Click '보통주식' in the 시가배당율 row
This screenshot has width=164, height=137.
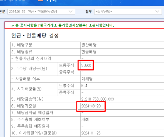pos(66,86)
